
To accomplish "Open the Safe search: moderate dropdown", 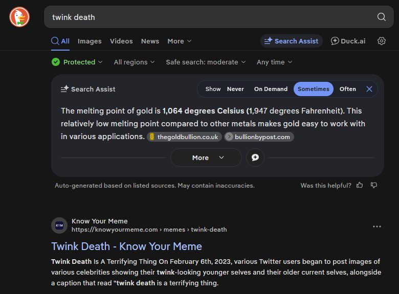I will pyautogui.click(x=206, y=62).
